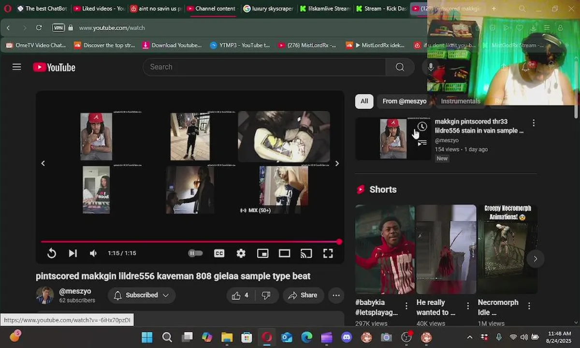Toggle theater mode

284,253
